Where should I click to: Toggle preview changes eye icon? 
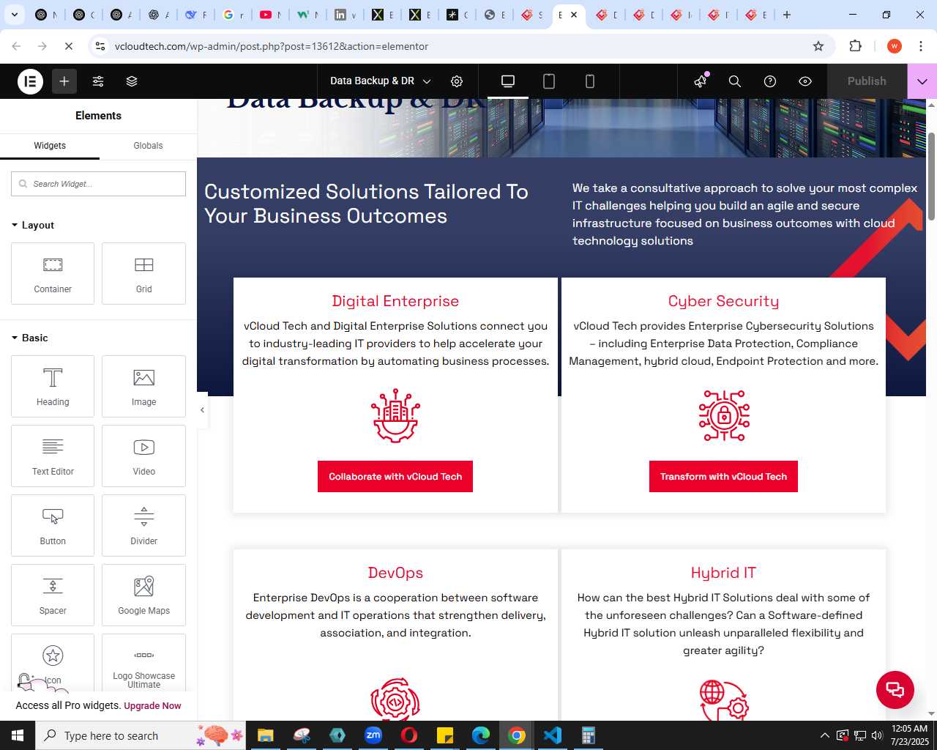coord(805,81)
